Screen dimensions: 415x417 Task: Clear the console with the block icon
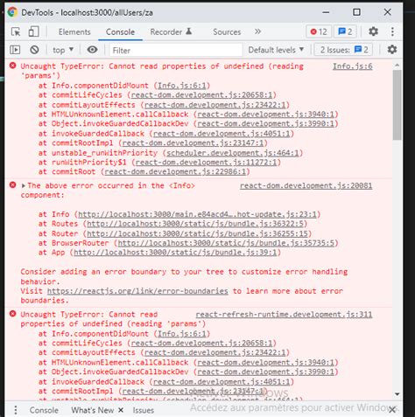point(34,50)
